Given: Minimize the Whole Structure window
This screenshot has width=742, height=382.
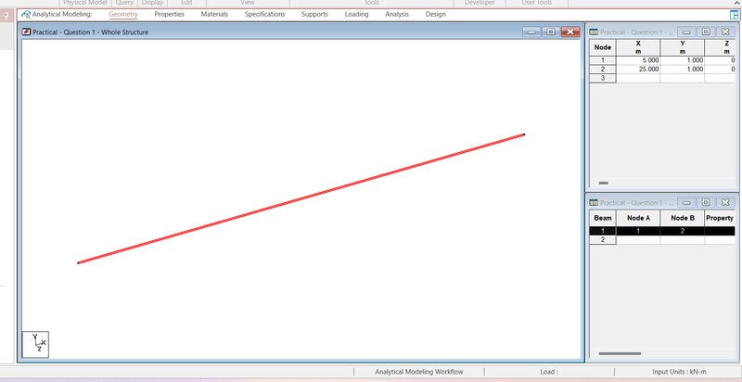Looking at the screenshot, I should [531, 32].
